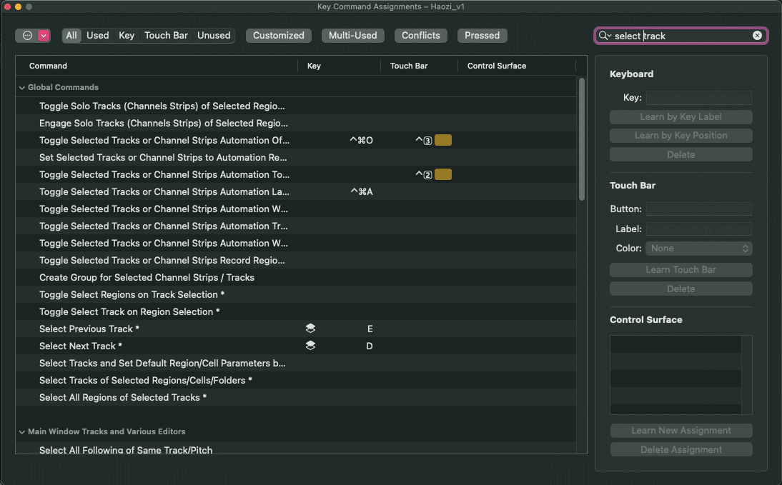Click the gold swatch in the ⌃3 row
782x485 pixels.
pos(443,141)
